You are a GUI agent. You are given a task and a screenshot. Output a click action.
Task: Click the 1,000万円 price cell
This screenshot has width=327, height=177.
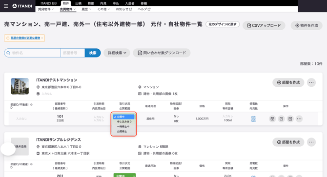click(x=202, y=118)
